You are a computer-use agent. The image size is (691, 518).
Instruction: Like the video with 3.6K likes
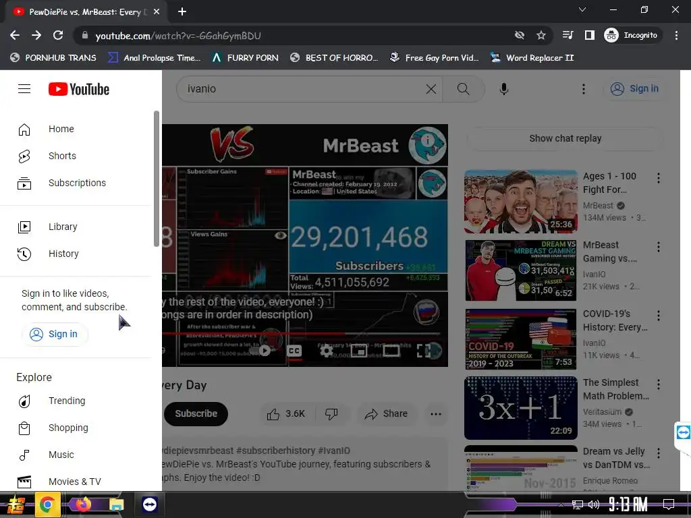pyautogui.click(x=286, y=413)
